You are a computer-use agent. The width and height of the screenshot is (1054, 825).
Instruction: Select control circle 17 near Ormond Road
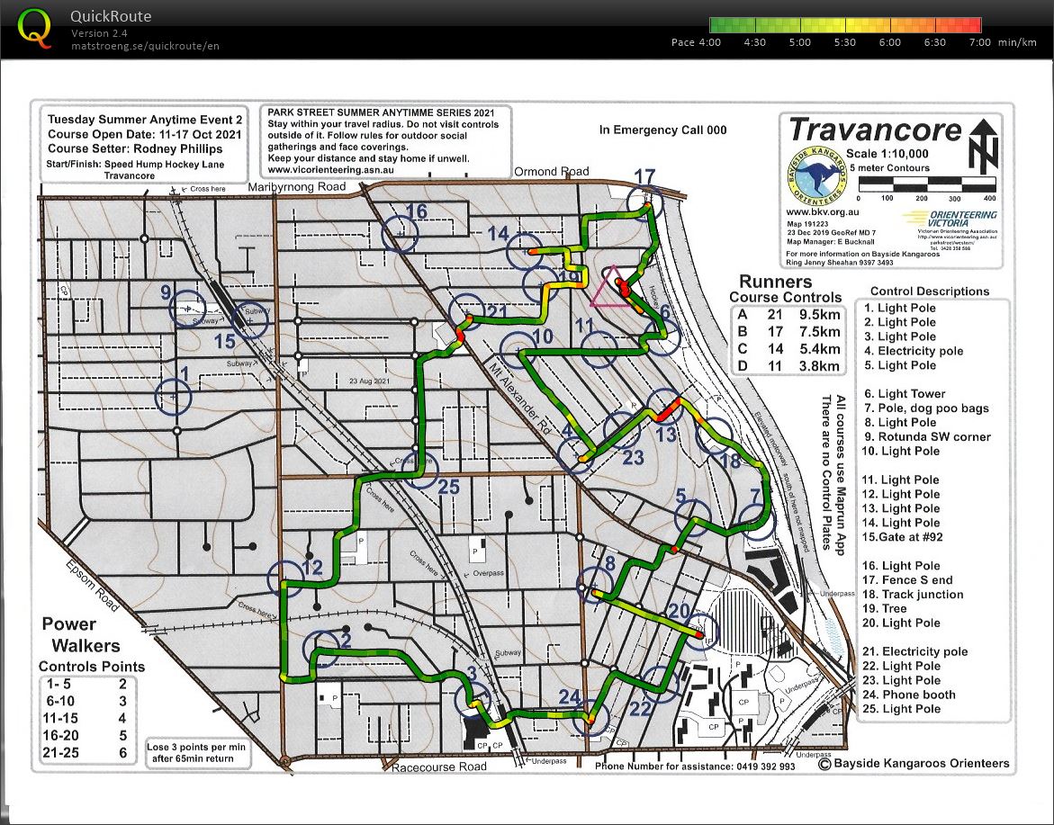pos(646,203)
